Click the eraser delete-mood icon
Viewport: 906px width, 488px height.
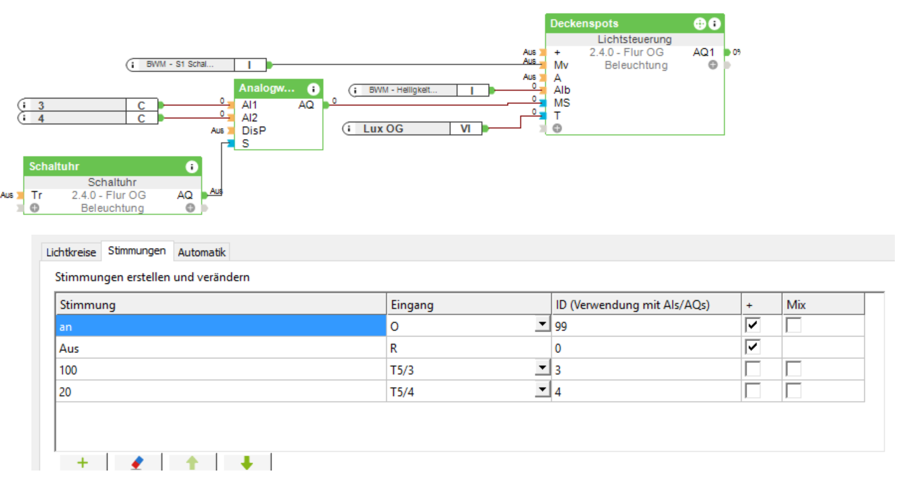click(137, 463)
